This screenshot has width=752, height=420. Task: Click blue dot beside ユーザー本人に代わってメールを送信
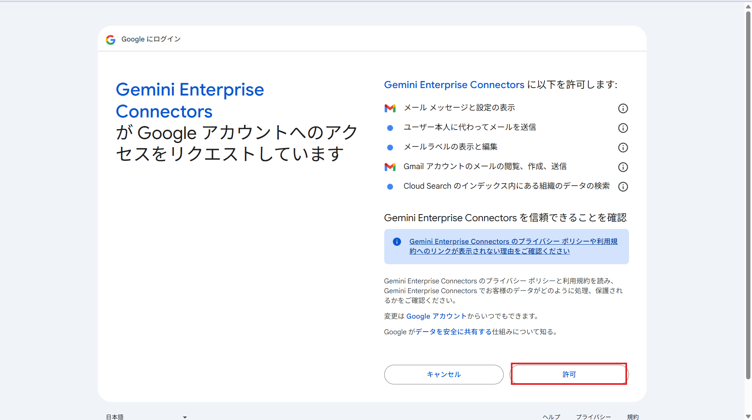pyautogui.click(x=390, y=128)
